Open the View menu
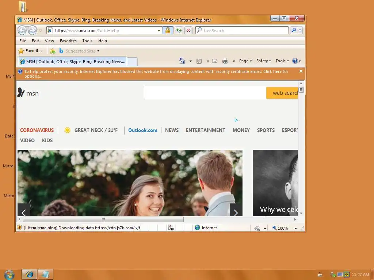 point(49,41)
